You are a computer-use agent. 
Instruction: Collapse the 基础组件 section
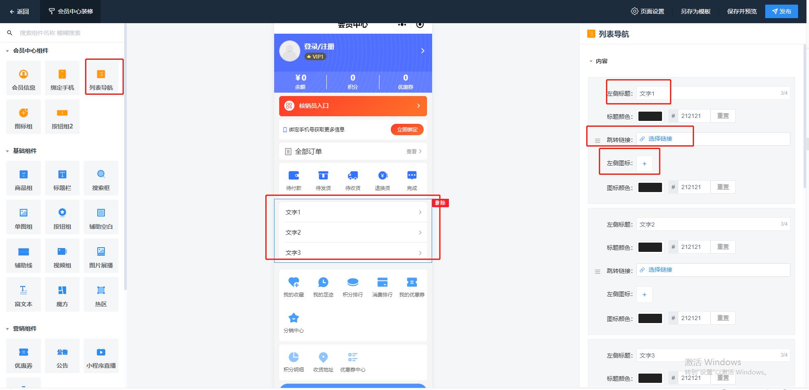click(7, 151)
